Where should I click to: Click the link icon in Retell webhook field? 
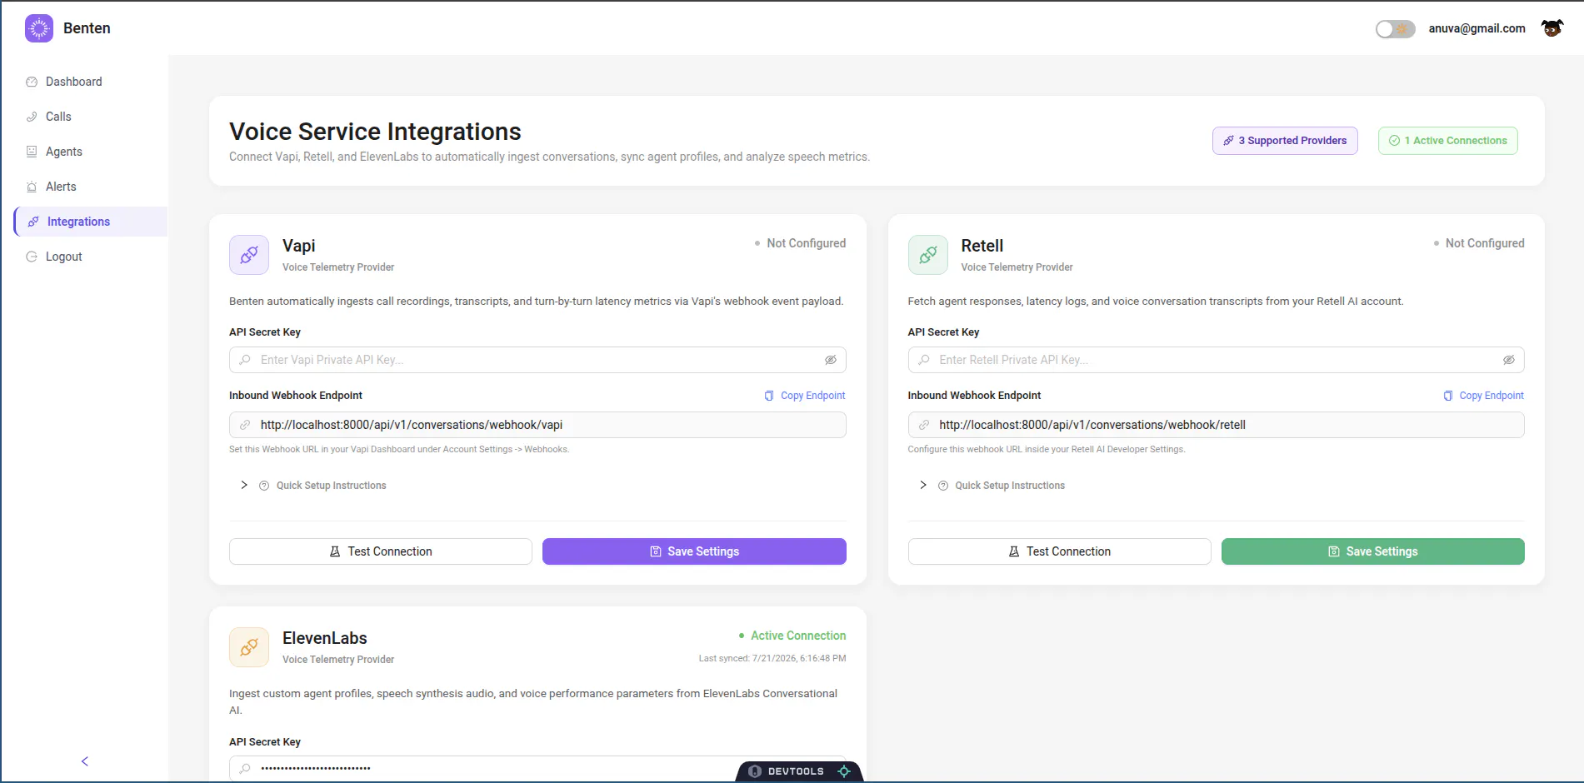924,425
